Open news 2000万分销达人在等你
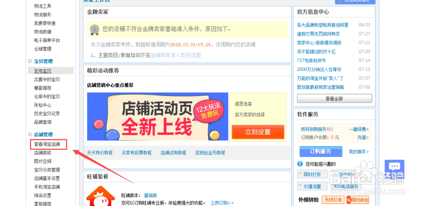This screenshot has height=206, width=429. coord(319,70)
